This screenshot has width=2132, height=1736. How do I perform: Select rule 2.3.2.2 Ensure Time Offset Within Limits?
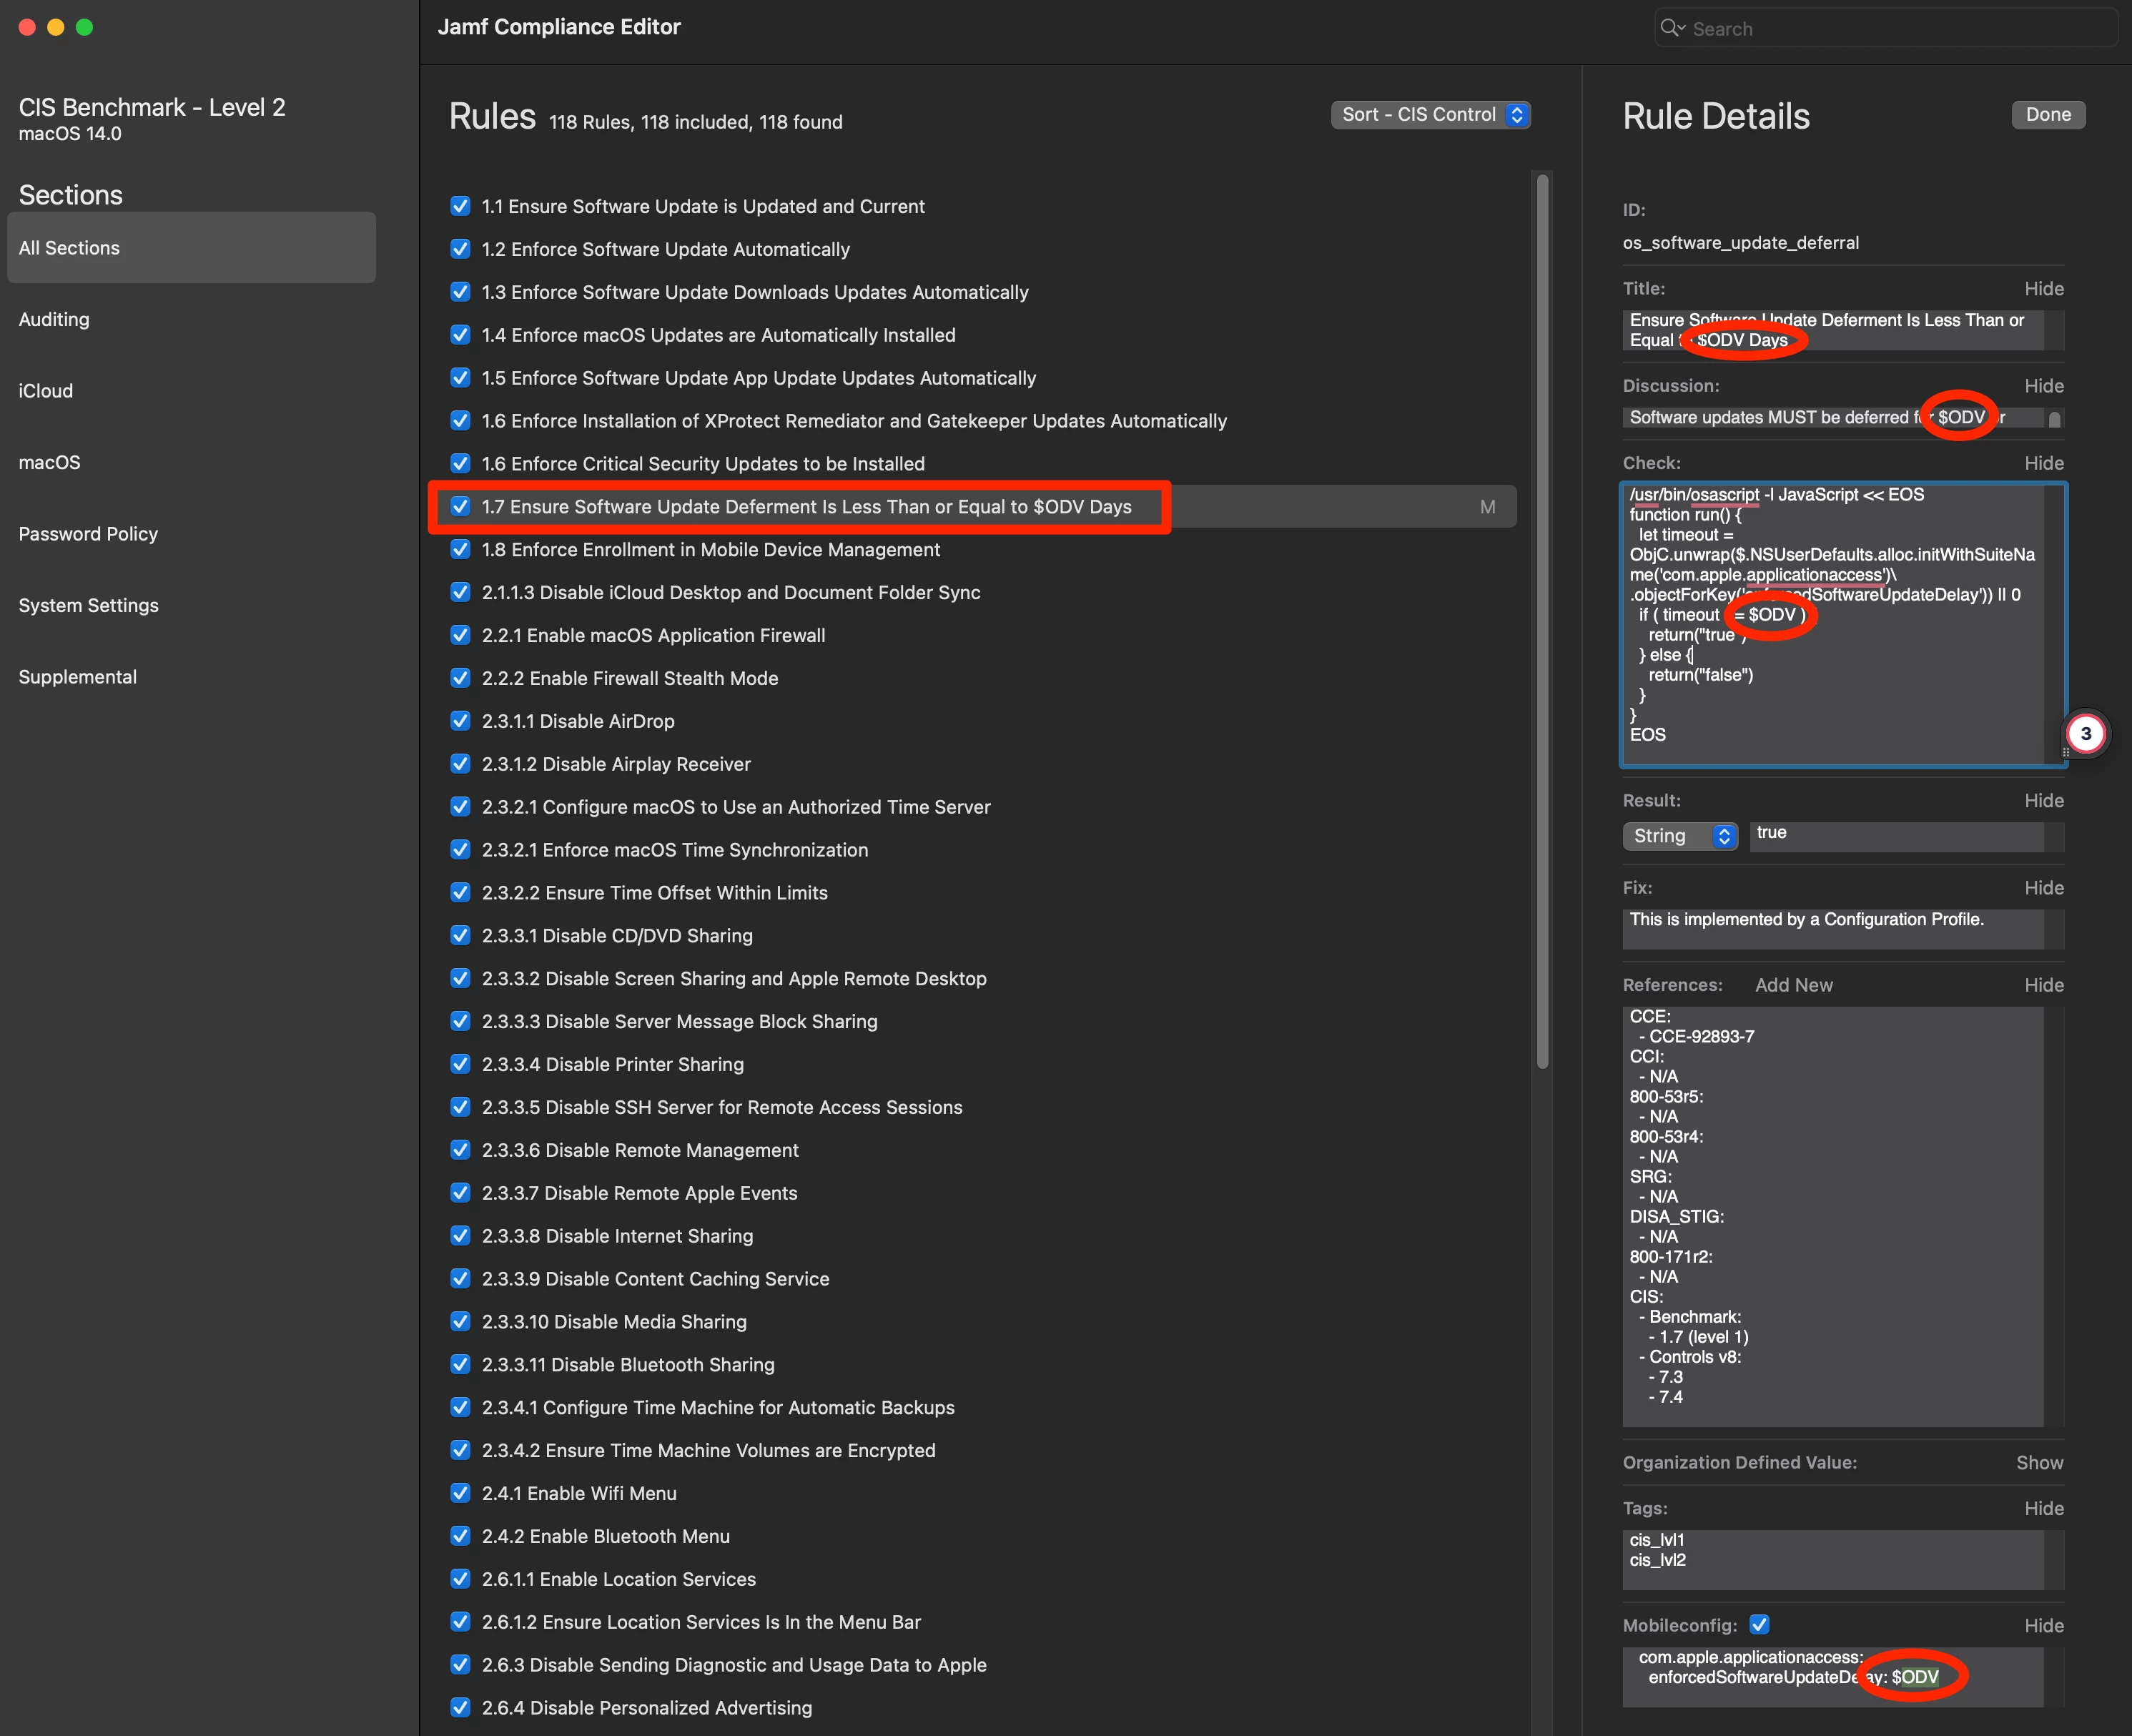coord(655,893)
